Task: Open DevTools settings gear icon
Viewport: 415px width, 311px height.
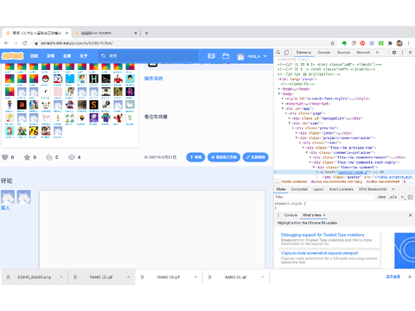Action: point(394,53)
